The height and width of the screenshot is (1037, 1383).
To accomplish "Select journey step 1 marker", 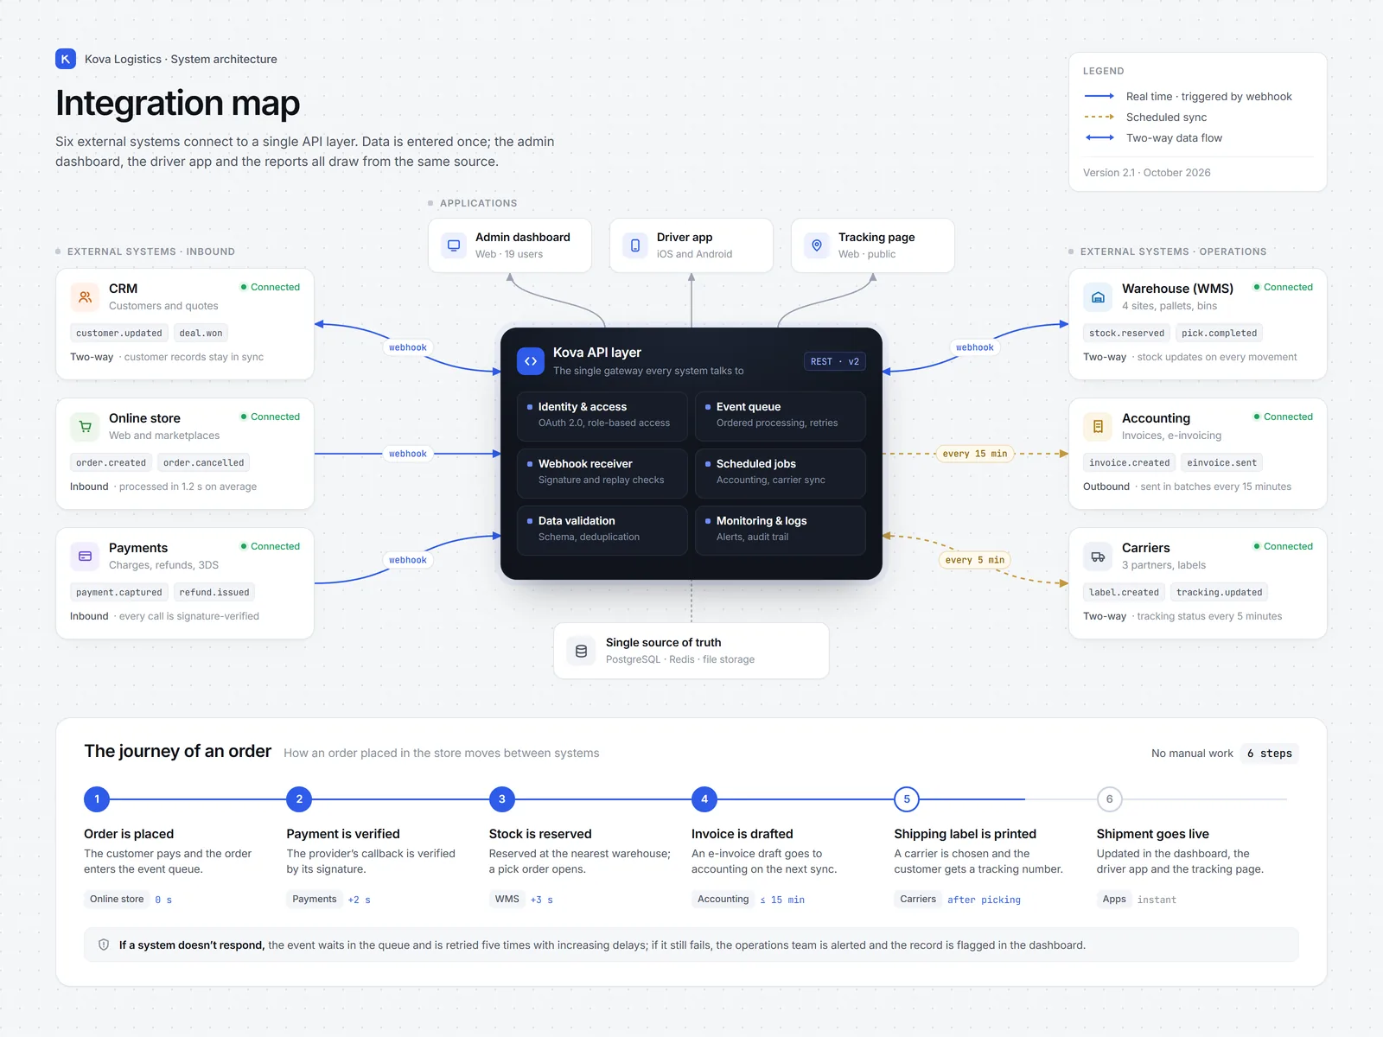I will [97, 799].
